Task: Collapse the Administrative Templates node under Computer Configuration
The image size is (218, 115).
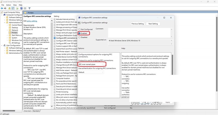Action: click(4, 22)
